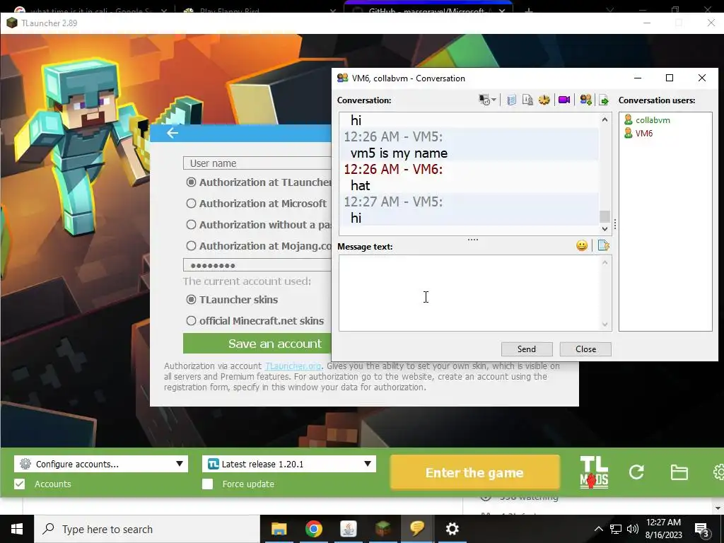Open the network icon in system tray
The image size is (724, 543).
[x=616, y=529]
